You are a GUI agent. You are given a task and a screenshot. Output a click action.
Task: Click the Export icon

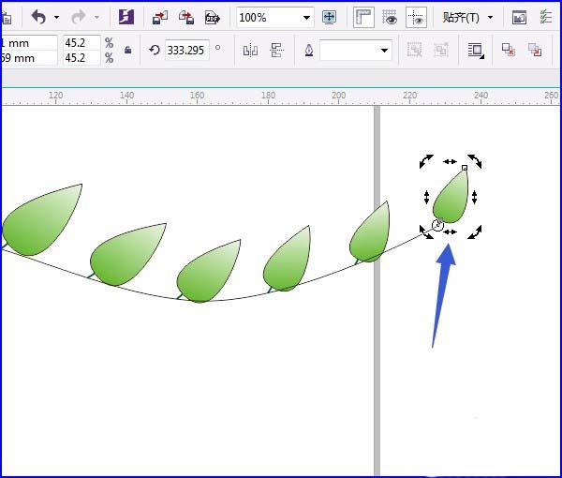tap(186, 17)
